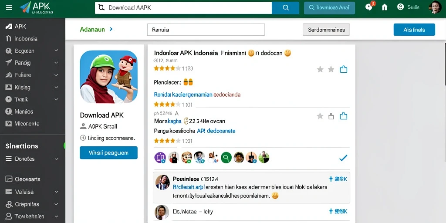446x223 pixels.
Task: Open the Adanaun breadcrumb
Action: click(92, 29)
